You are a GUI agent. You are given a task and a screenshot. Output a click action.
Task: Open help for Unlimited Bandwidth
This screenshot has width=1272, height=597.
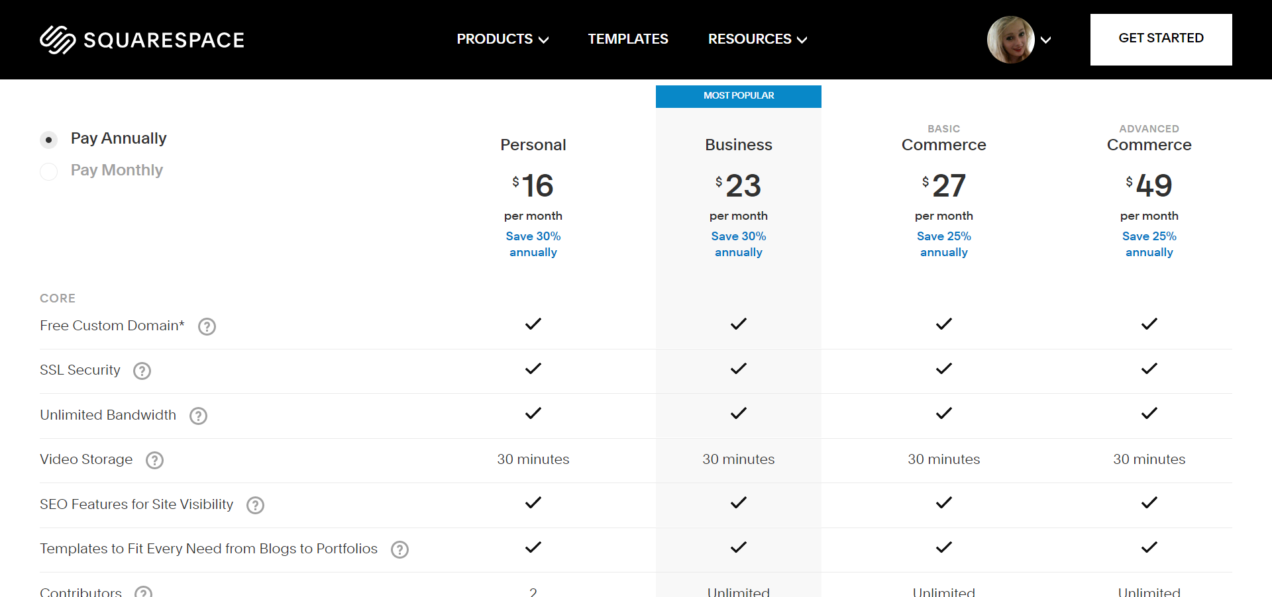[x=197, y=416]
